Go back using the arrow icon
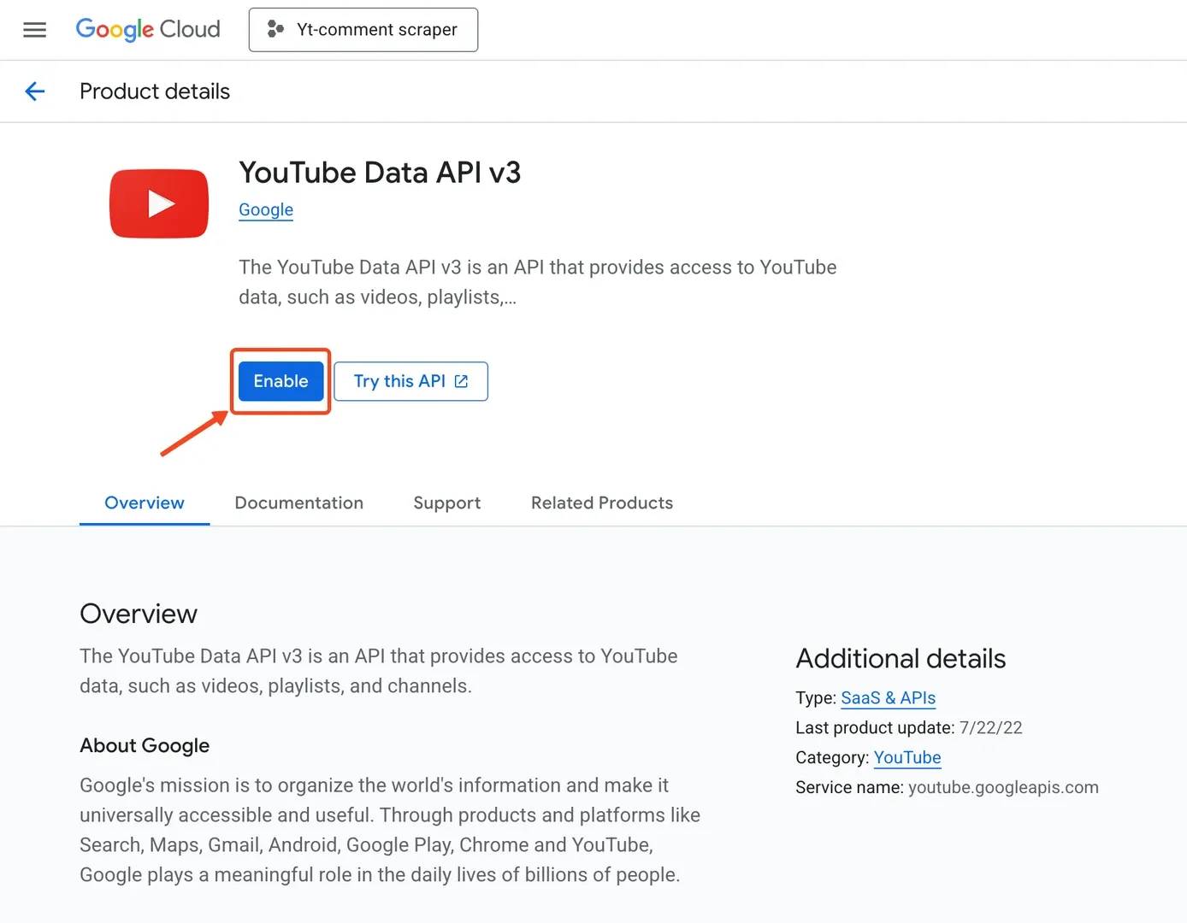This screenshot has height=923, width=1187. (35, 91)
